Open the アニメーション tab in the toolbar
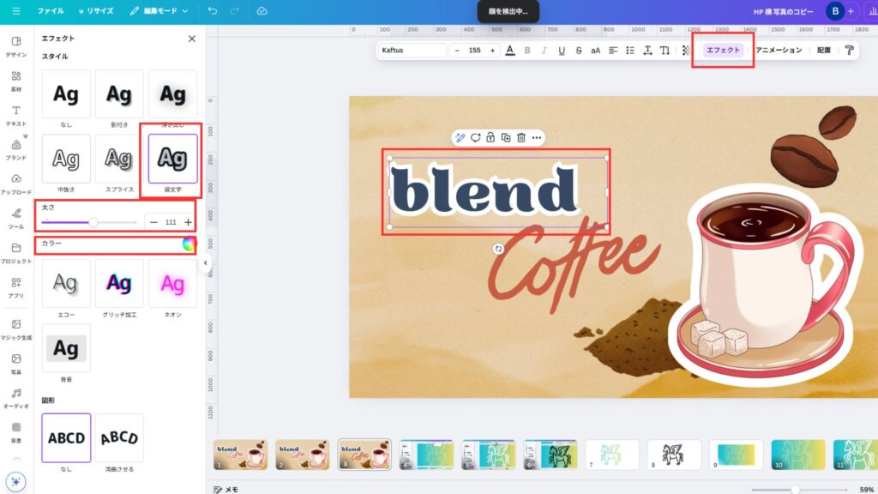This screenshot has width=878, height=494. click(x=779, y=51)
